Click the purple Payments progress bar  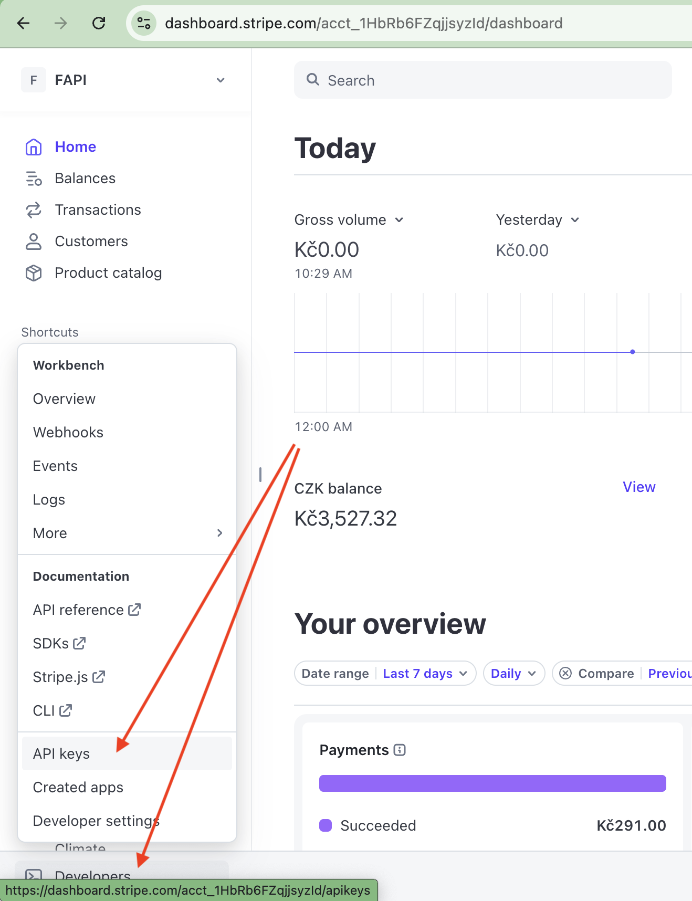492,783
